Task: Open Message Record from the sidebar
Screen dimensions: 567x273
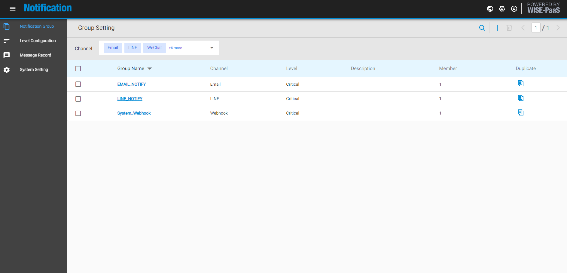Action: (x=35, y=55)
